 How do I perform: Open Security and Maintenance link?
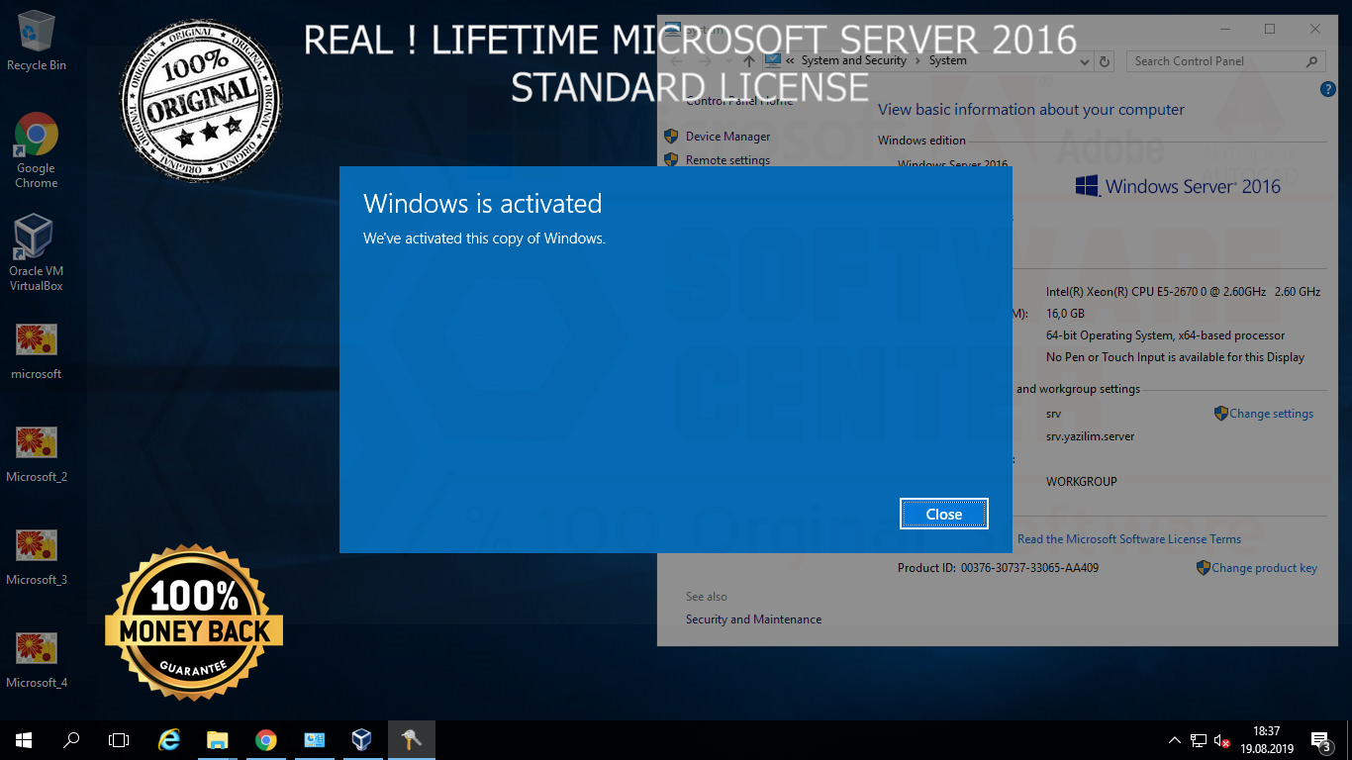coord(753,619)
